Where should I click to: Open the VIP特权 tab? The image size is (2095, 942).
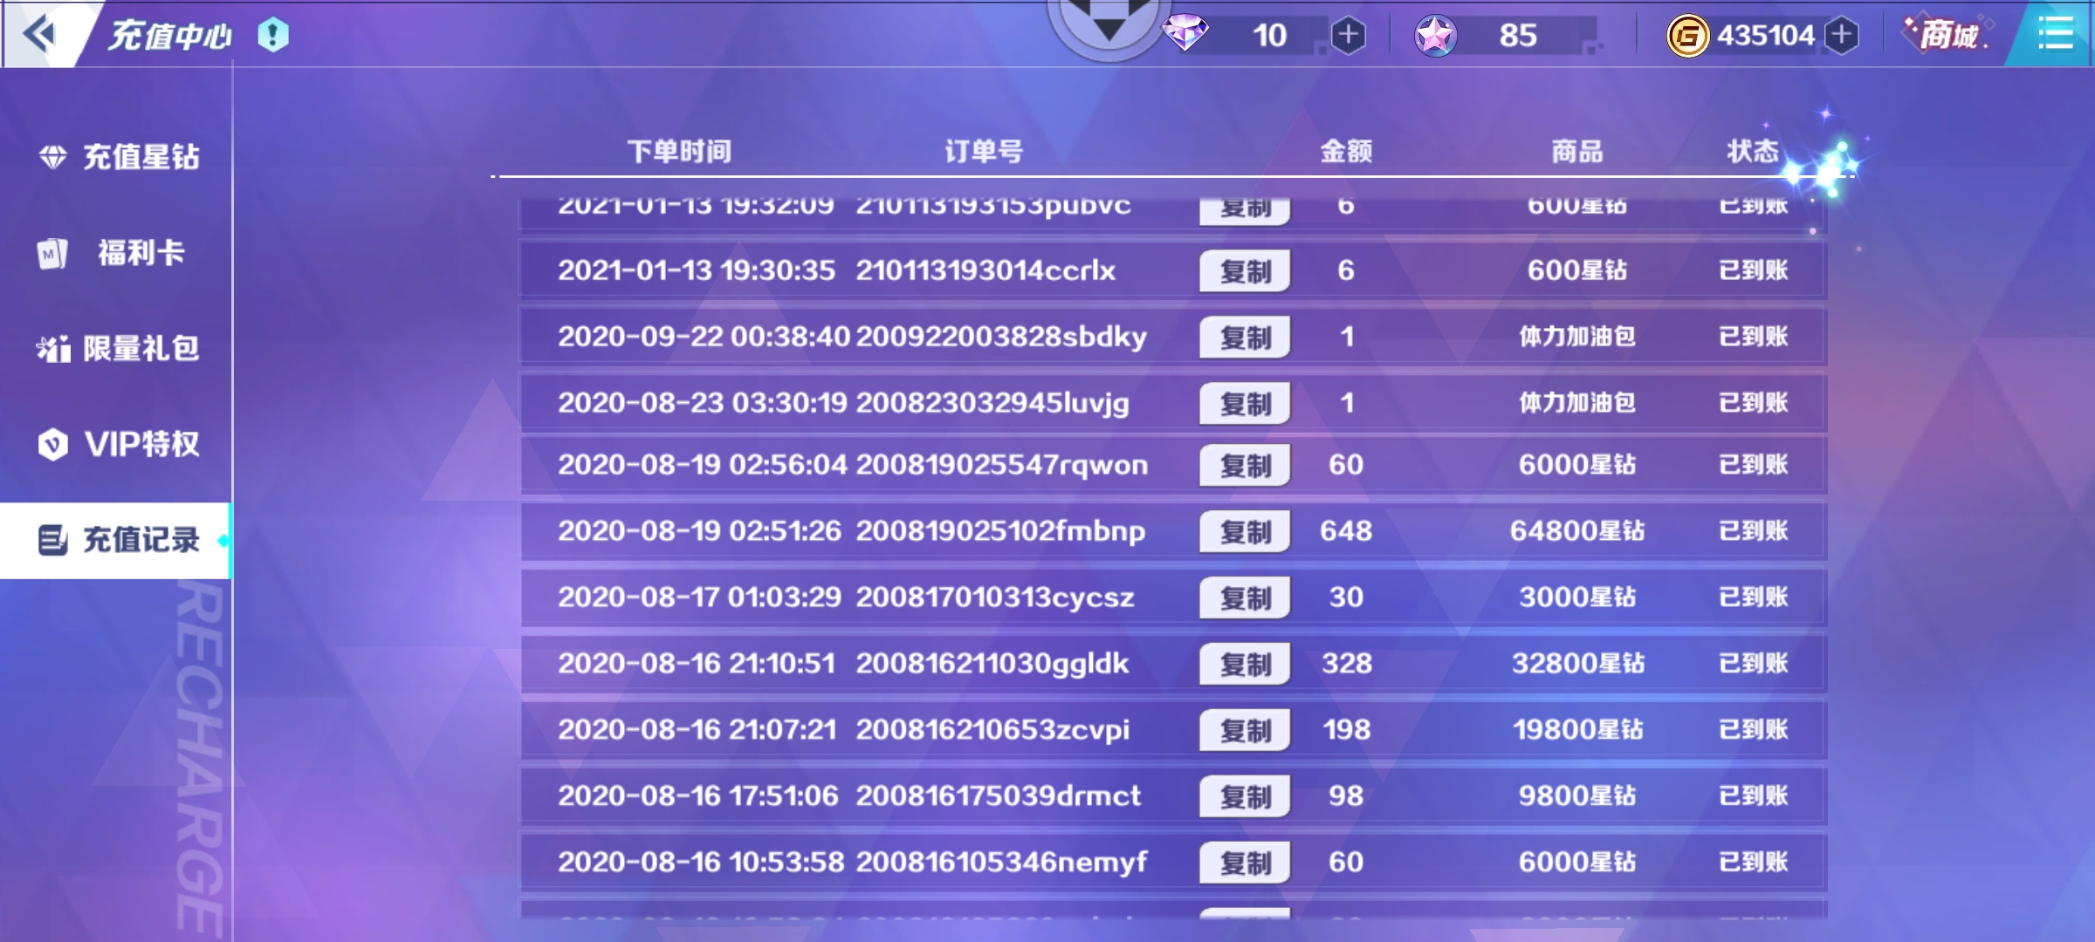click(117, 444)
